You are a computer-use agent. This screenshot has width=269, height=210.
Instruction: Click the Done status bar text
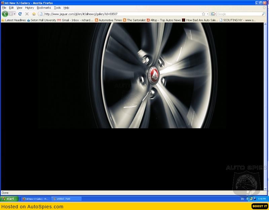(x=5, y=193)
